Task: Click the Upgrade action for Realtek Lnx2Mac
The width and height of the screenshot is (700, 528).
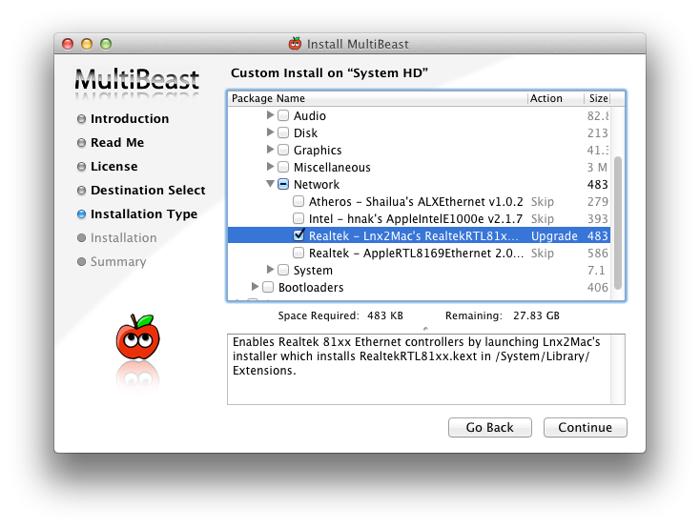Action: pos(554,235)
